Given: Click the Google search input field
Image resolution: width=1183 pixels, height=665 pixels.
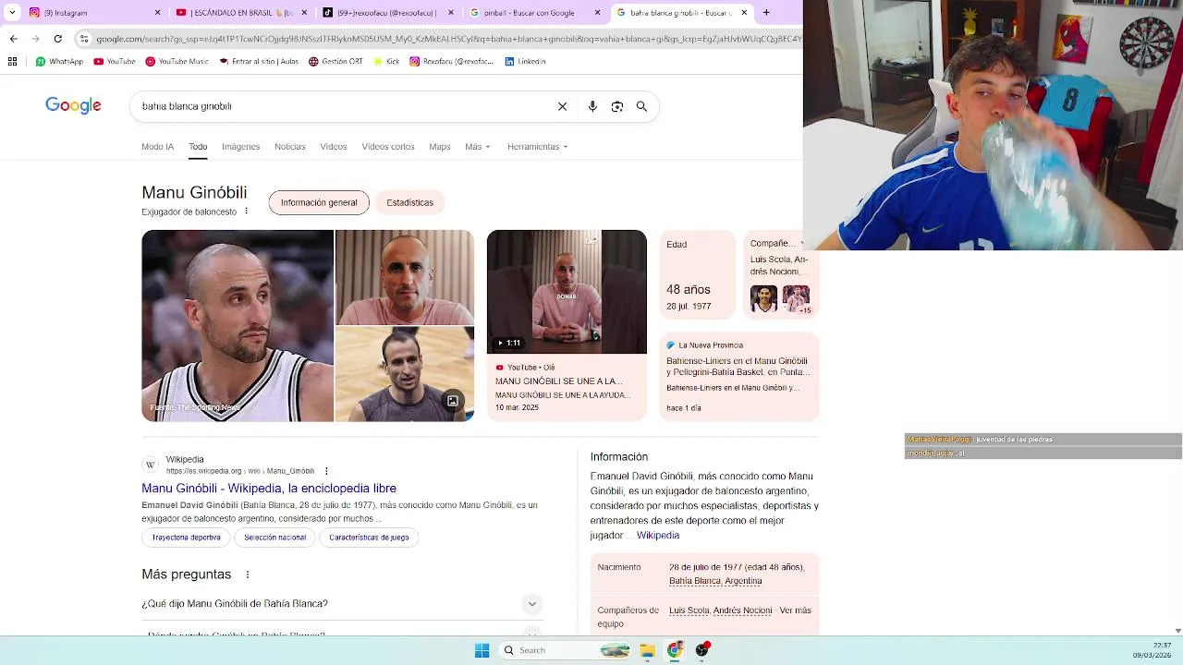Looking at the screenshot, I should [x=342, y=106].
